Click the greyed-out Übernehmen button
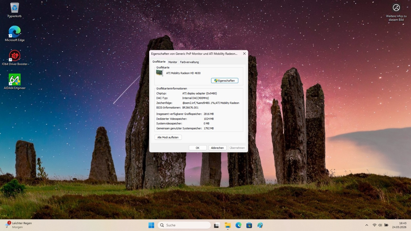This screenshot has width=411, height=231. click(237, 148)
